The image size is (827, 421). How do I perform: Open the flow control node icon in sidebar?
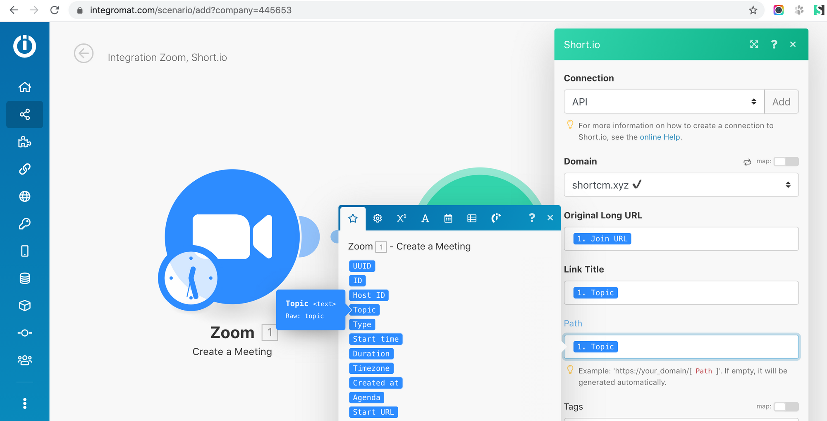(x=25, y=333)
